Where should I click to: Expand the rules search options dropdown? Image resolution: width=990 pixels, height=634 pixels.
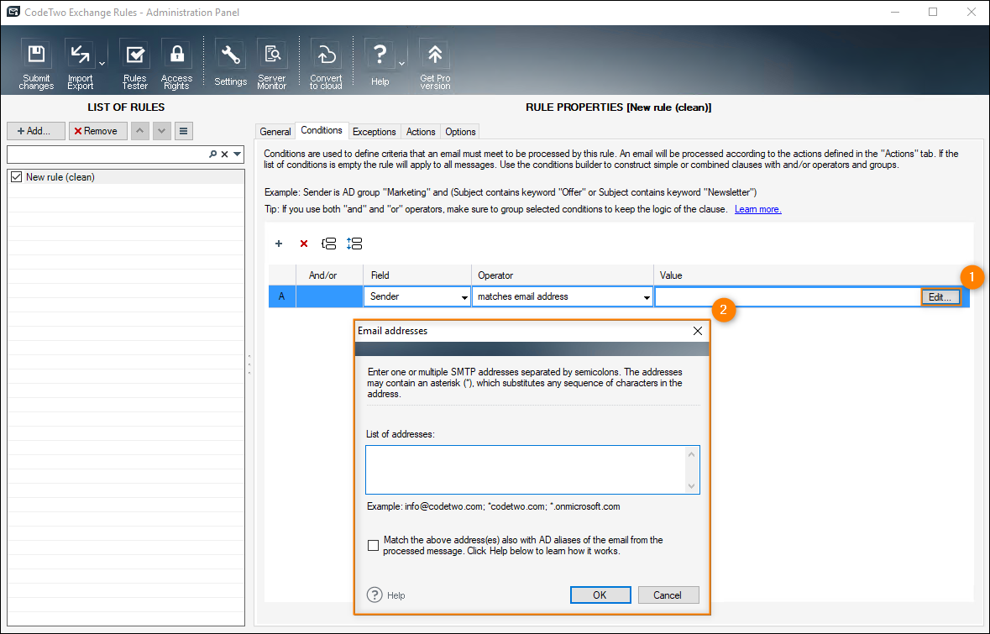click(237, 154)
